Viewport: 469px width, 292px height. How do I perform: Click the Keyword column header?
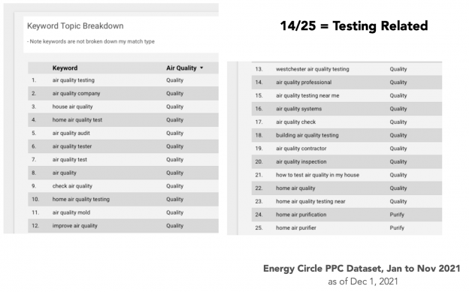[65, 68]
